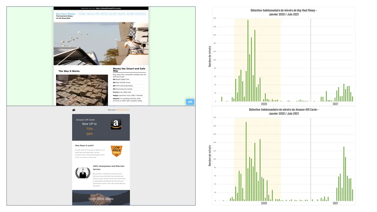Viewport: 377px width, 212px height.
Task: Click the blue UP button
Action: [190, 102]
